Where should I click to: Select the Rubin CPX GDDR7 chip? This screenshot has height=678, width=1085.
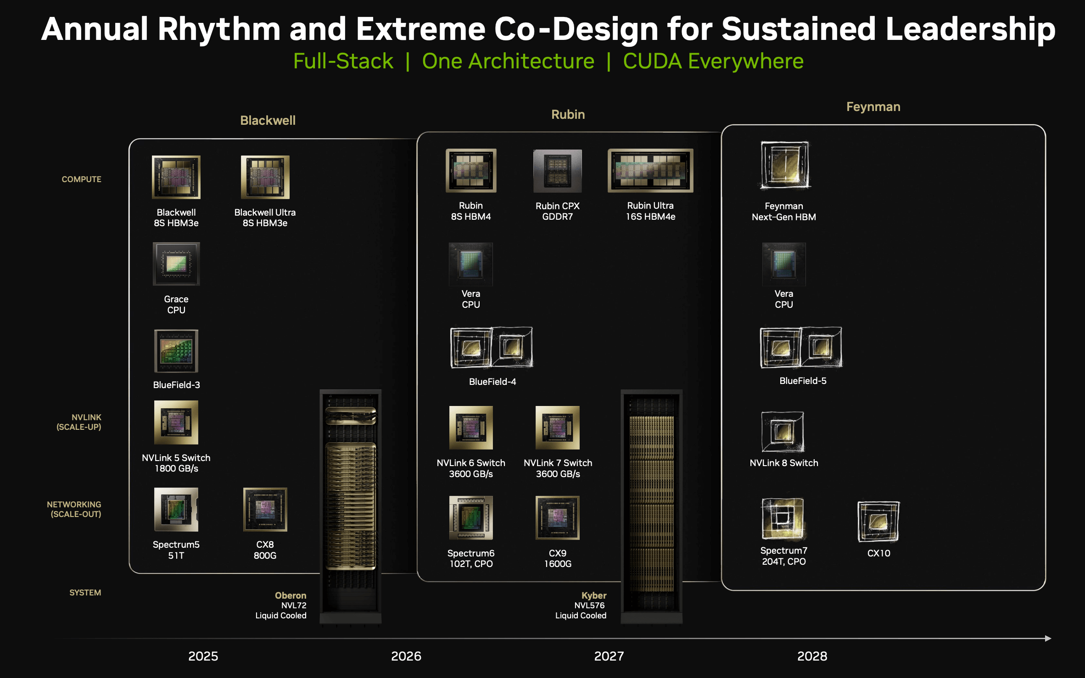(557, 171)
